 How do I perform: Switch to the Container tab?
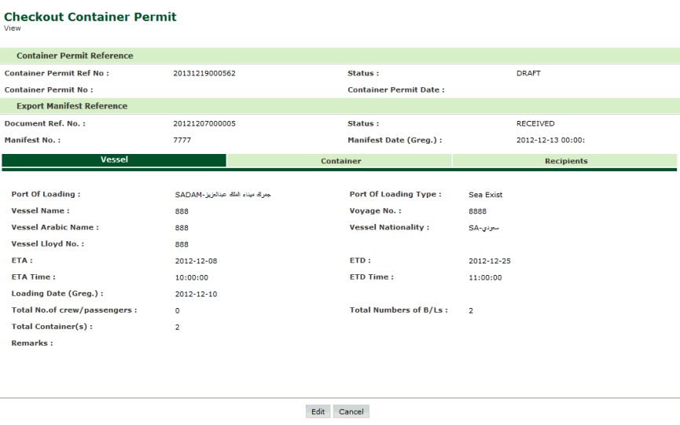tap(340, 161)
